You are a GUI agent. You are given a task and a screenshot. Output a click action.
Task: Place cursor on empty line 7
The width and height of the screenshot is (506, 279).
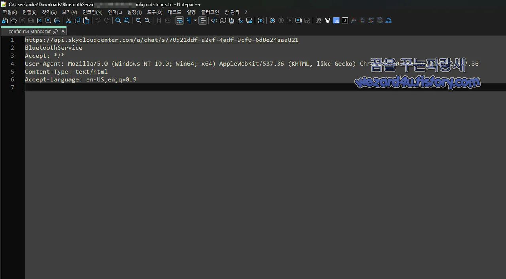[x=265, y=87]
